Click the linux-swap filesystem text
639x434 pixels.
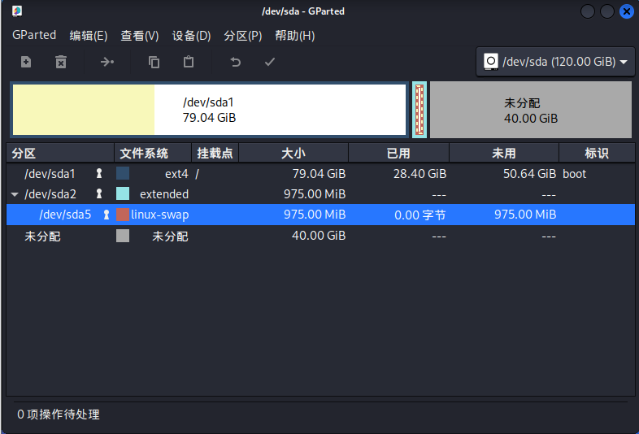[159, 215]
